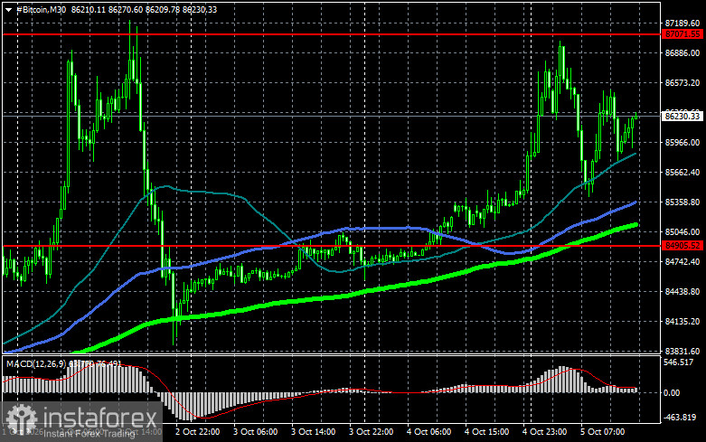Click the chart menu triangle beside #Bitcoin
The height and width of the screenshot is (442, 706).
[x=8, y=9]
